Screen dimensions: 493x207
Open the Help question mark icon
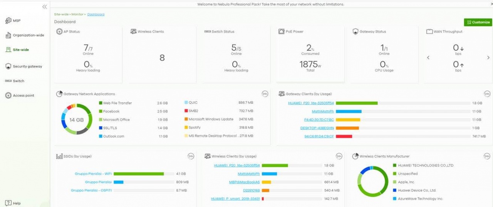8,203
